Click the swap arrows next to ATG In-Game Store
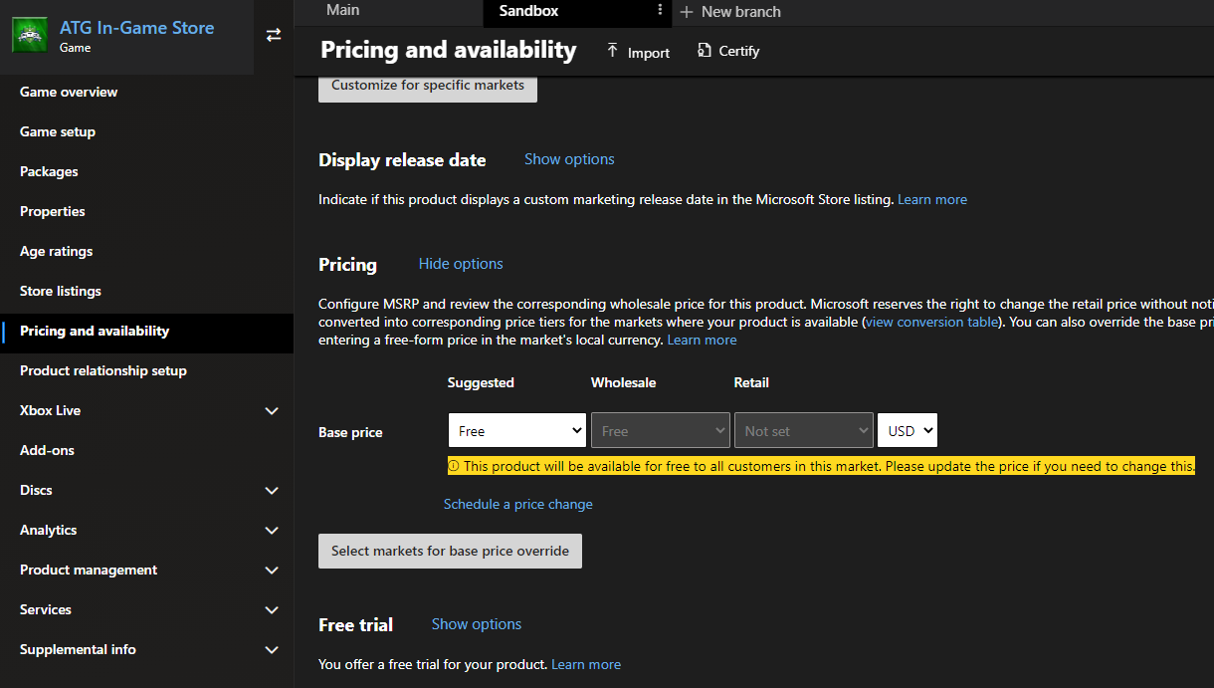 coord(274,34)
